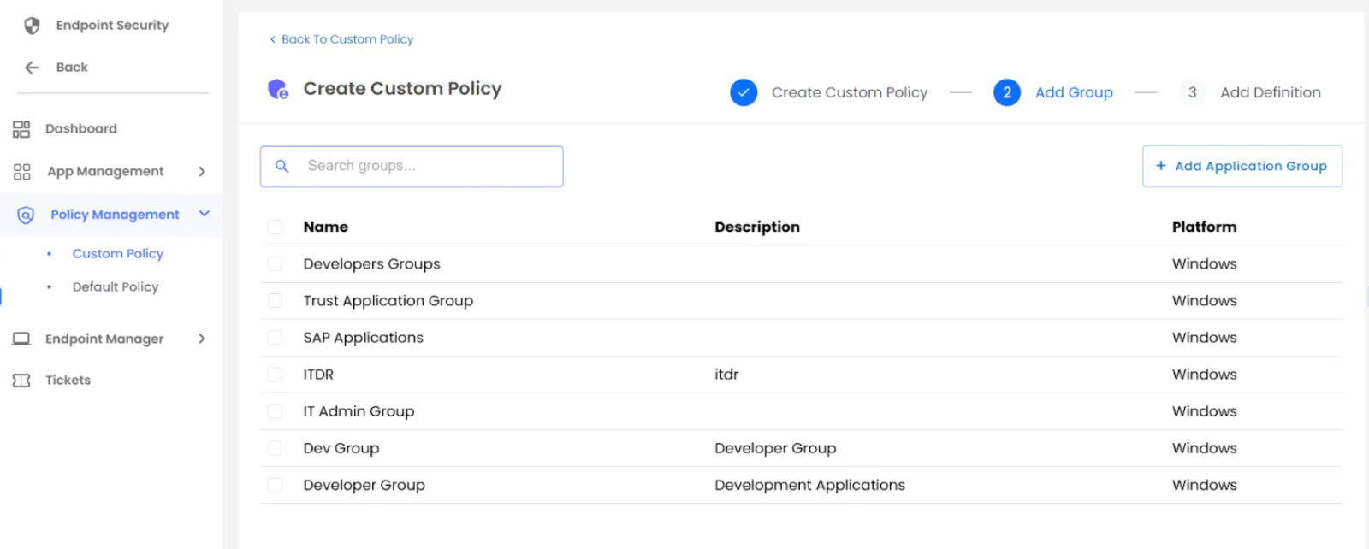Select ITDR name cell
The height and width of the screenshot is (549, 1369).
coord(318,375)
